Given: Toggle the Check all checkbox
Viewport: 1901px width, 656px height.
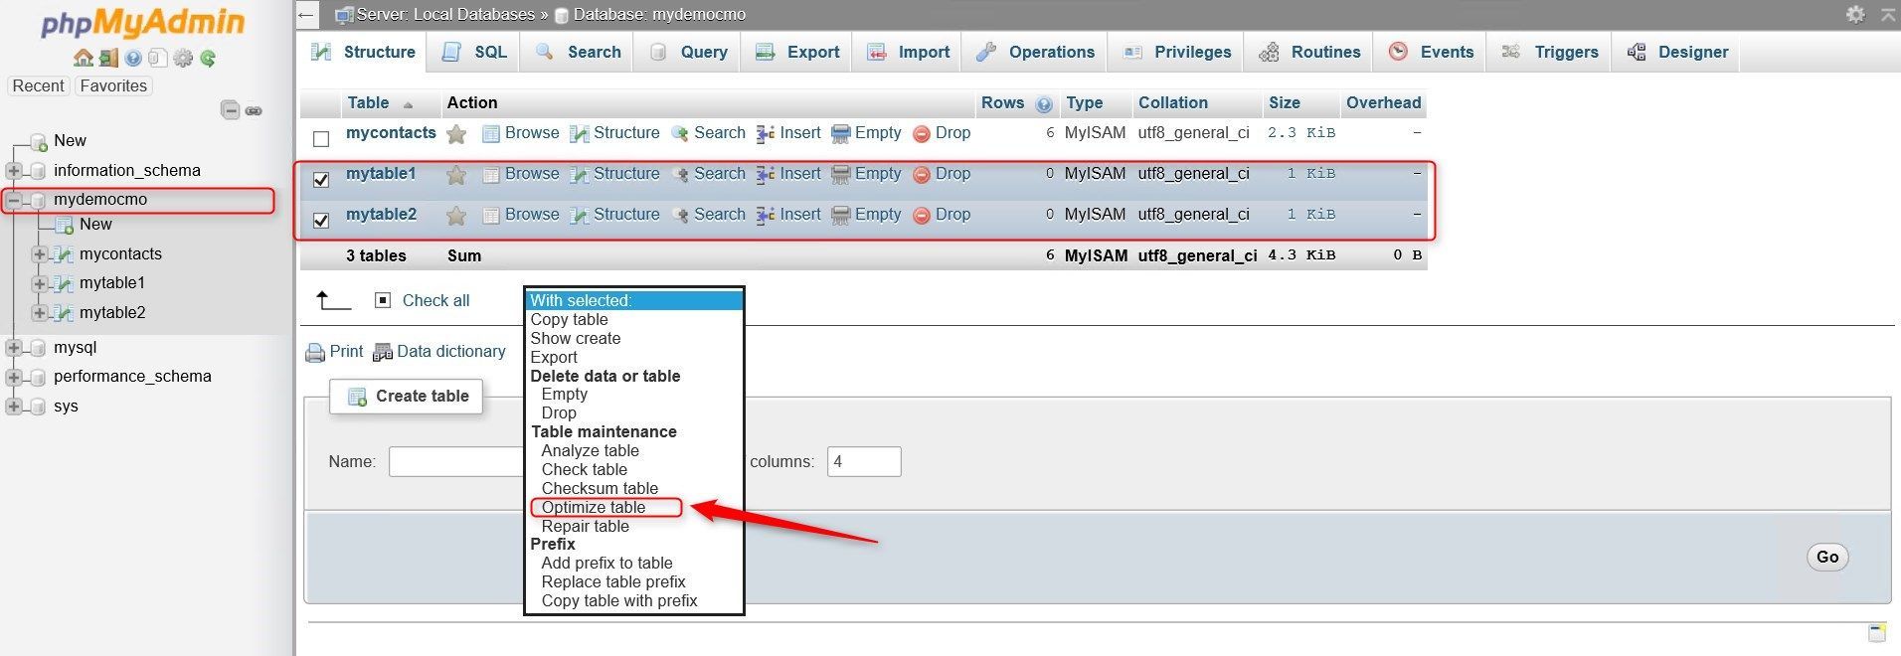Looking at the screenshot, I should (383, 300).
